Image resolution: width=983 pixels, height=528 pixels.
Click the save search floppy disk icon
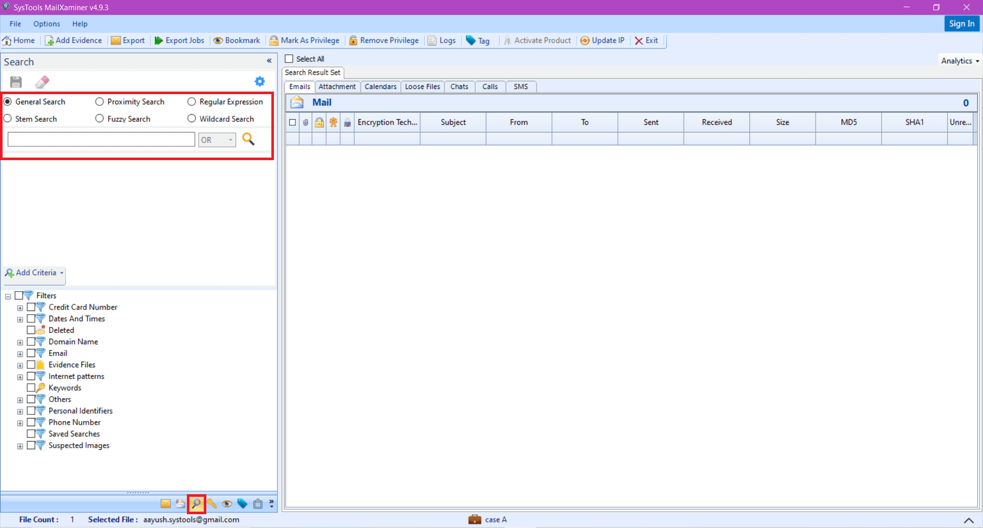(16, 82)
